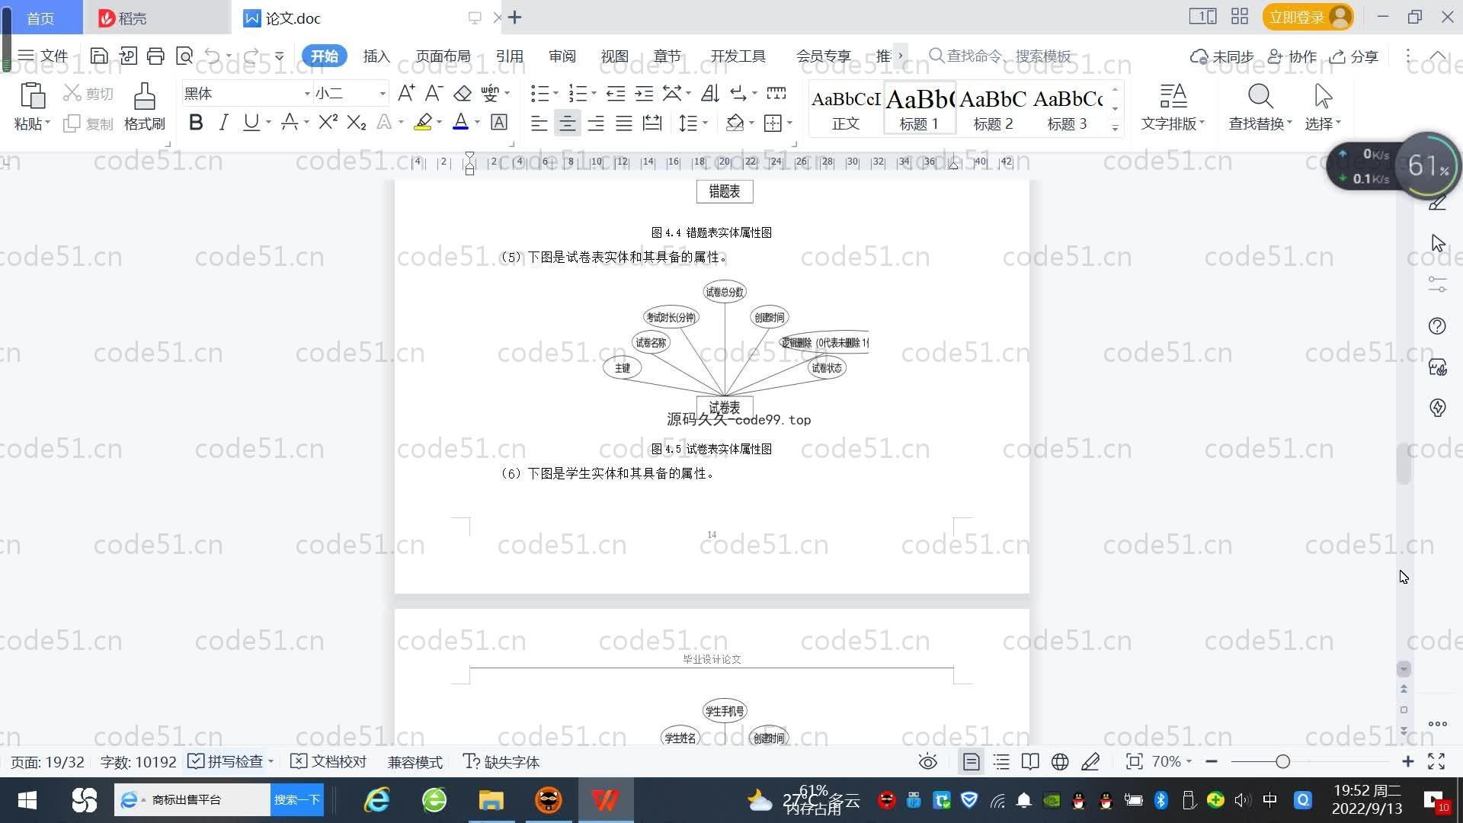Switch to 审阅 tab

click(562, 56)
